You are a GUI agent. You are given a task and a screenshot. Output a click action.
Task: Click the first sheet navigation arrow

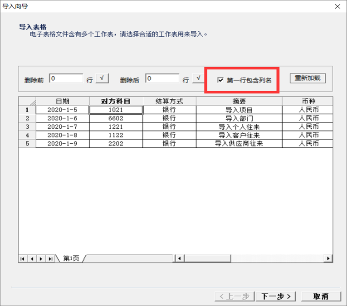[22, 258]
